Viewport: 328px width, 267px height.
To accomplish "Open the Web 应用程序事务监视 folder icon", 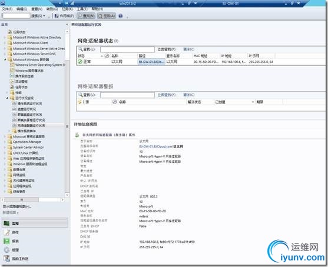I will click(10, 158).
